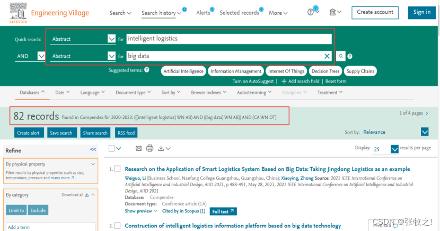Collapse the Refine panel arrows
The image size is (440, 231).
pos(93,150)
